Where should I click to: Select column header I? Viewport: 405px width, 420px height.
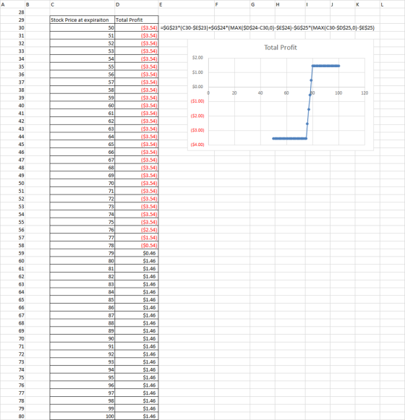coord(317,4)
